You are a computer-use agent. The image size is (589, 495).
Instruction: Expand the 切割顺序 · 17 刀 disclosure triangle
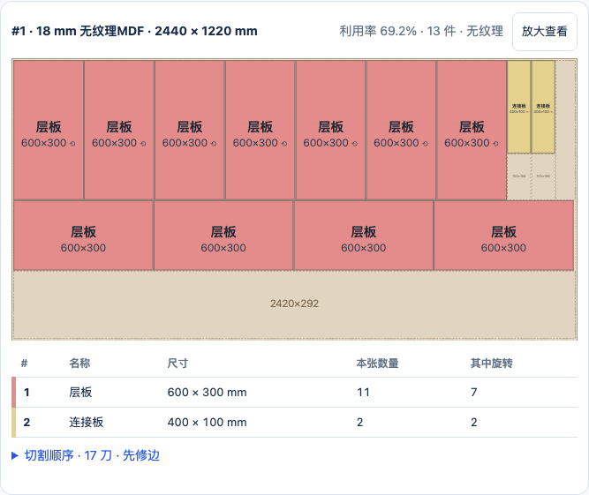pos(15,455)
